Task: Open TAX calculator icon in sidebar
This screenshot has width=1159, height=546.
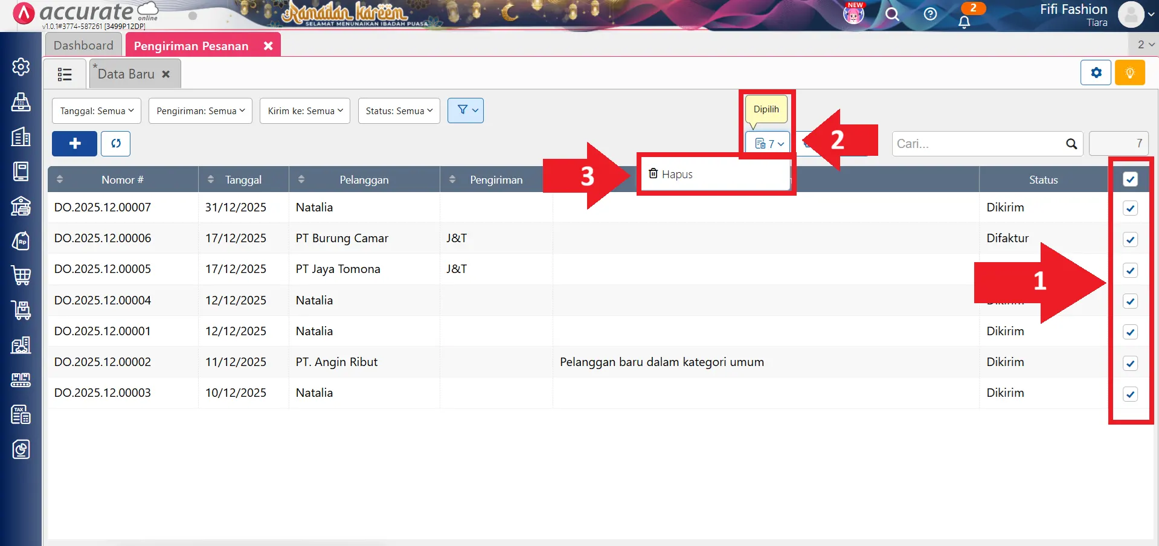Action: (x=21, y=415)
